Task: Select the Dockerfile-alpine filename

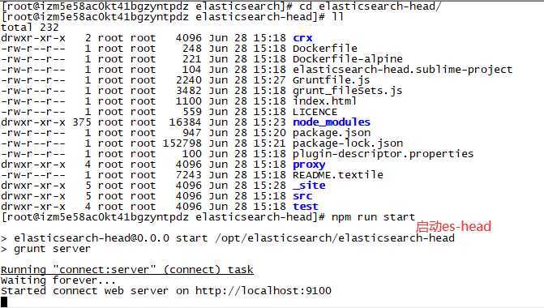Action: tap(348, 58)
